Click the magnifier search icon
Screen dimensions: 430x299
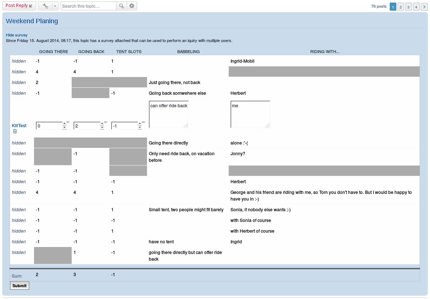click(121, 6)
